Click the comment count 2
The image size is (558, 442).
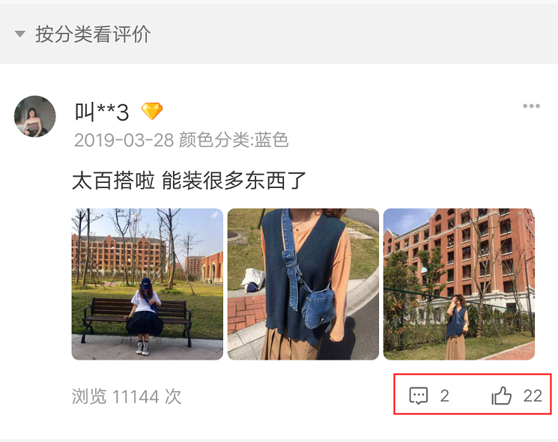pyautogui.click(x=444, y=396)
